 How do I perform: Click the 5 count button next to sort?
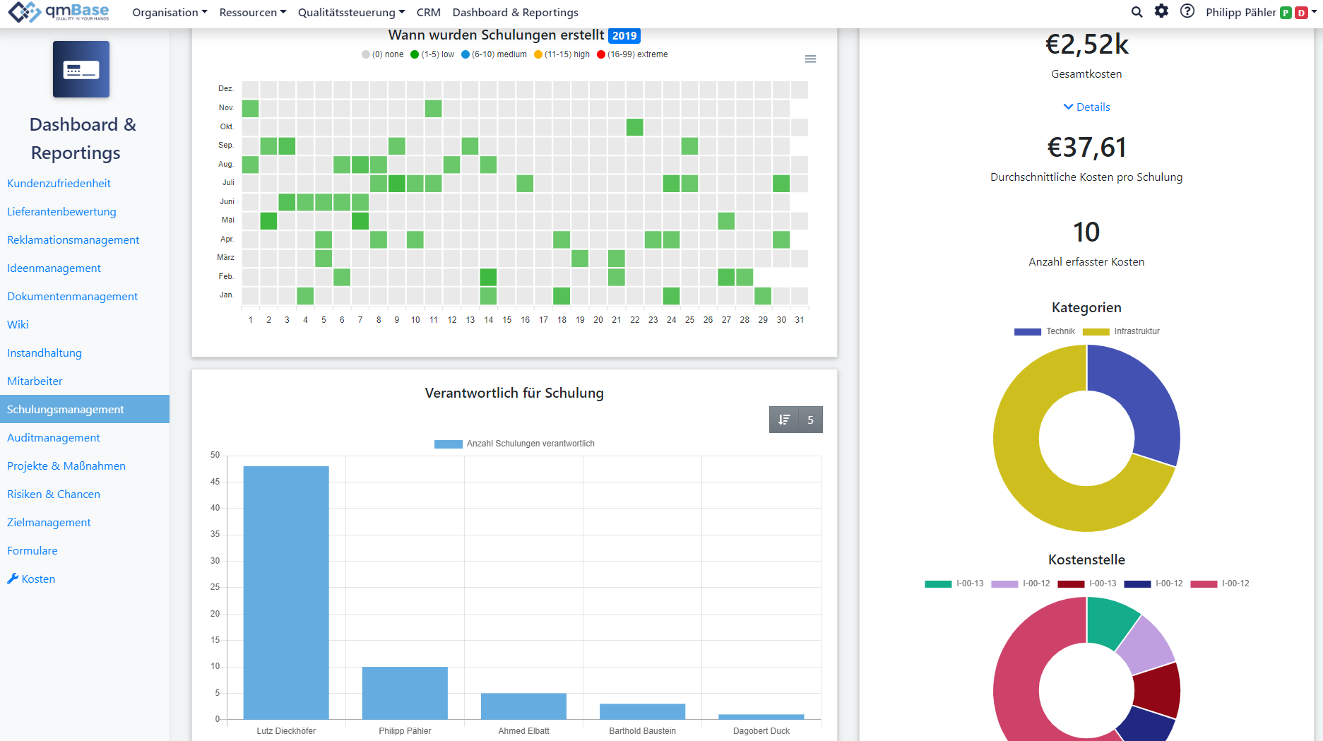tap(810, 420)
